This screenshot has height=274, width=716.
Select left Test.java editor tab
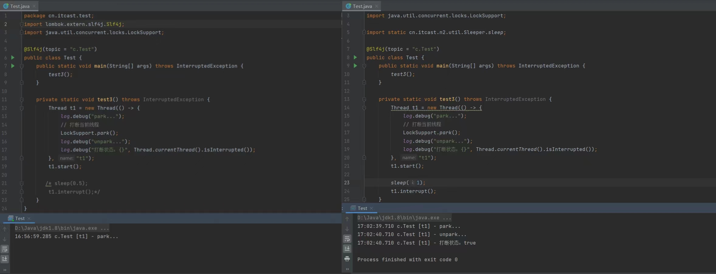[x=19, y=6]
